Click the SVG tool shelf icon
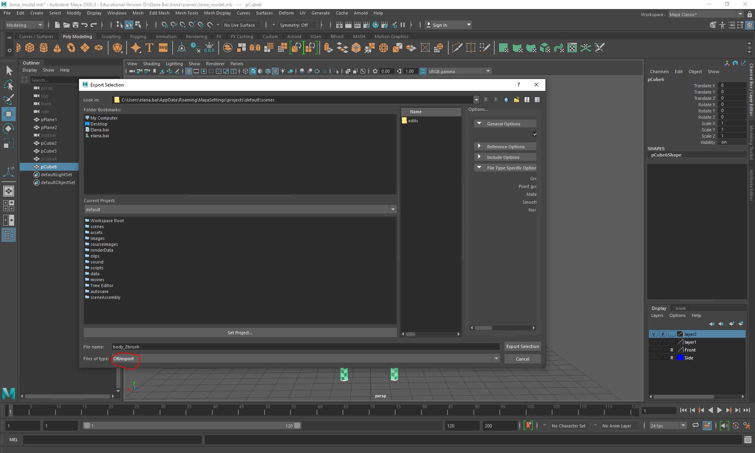 (x=163, y=48)
